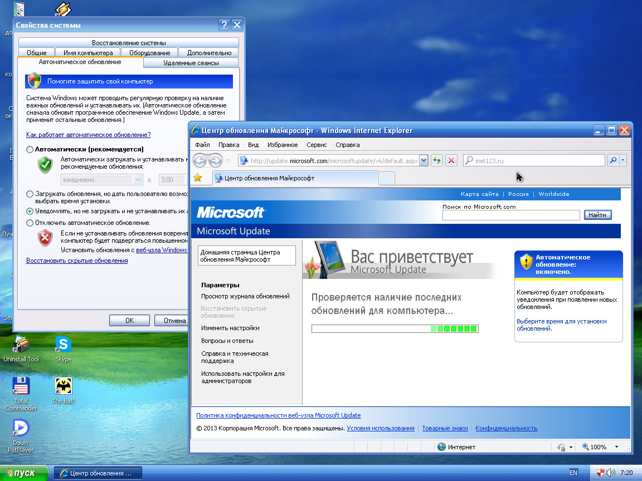Select the Загружать обновления radio option
The width and height of the screenshot is (642, 481).
30,194
